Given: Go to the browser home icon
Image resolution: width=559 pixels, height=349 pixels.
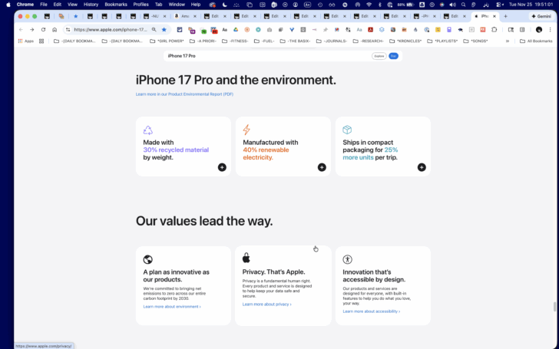Looking at the screenshot, I should coord(55,30).
